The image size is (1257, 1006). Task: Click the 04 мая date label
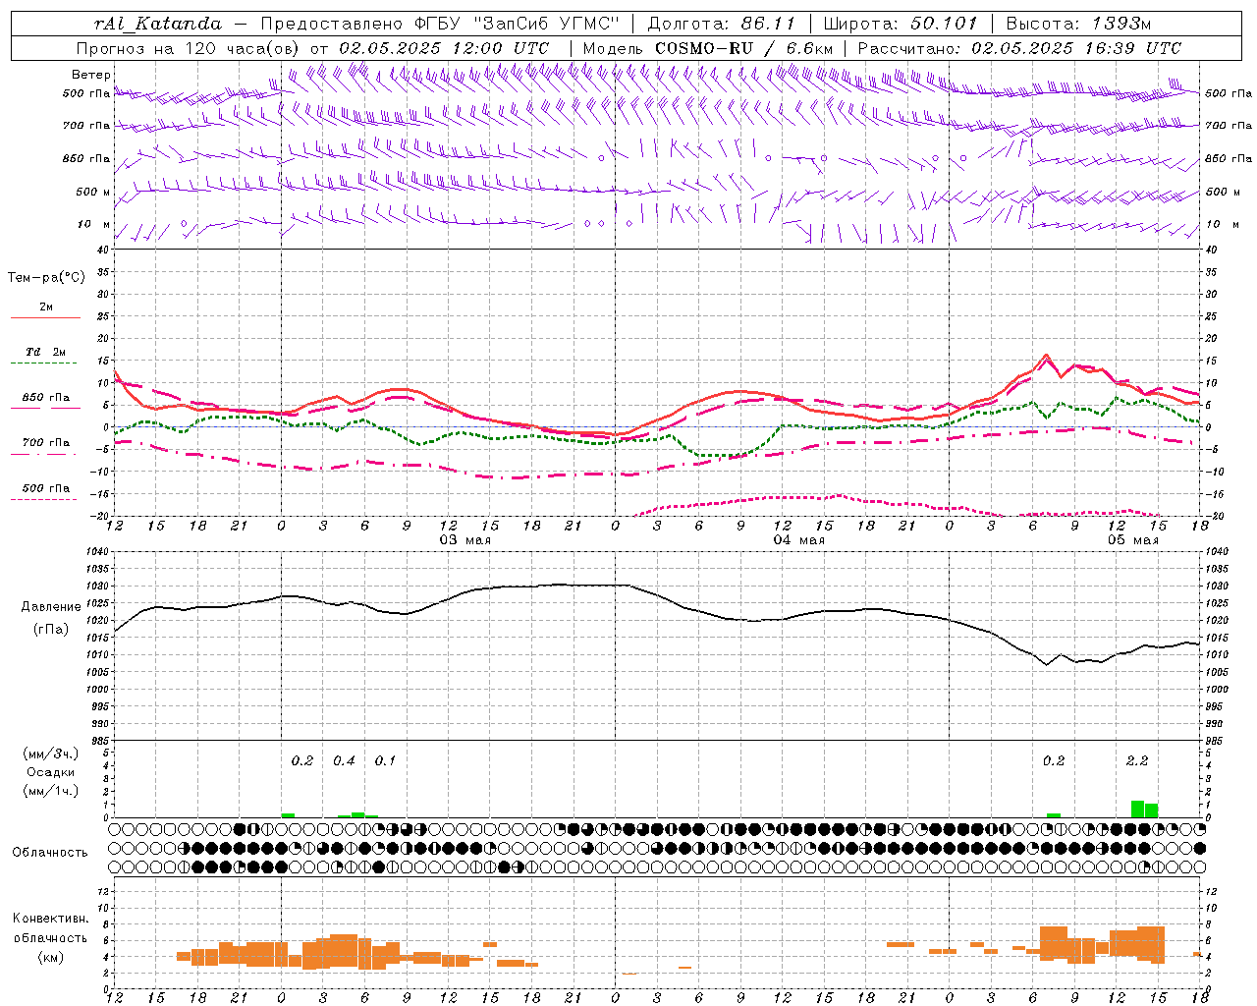(x=799, y=540)
